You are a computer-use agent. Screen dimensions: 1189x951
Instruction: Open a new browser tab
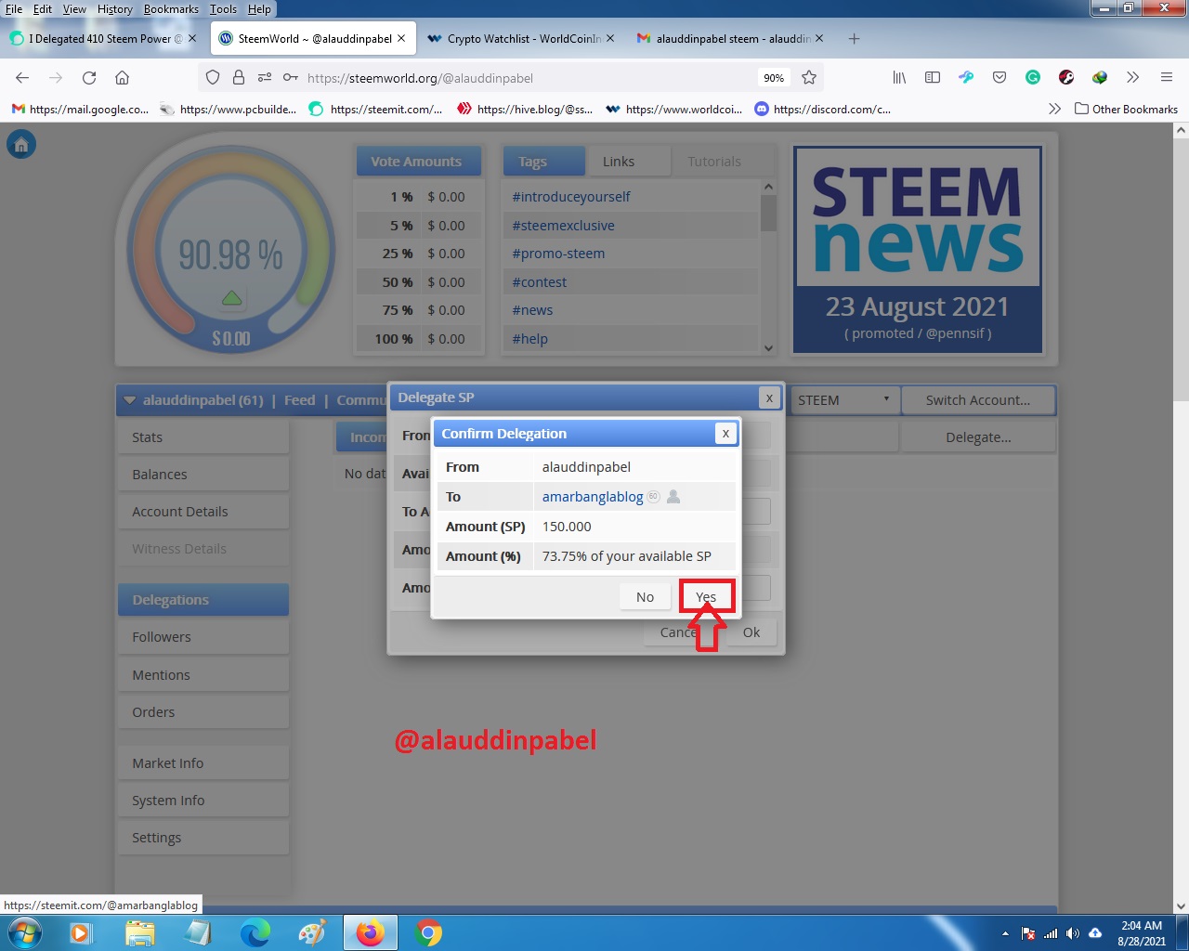click(854, 39)
